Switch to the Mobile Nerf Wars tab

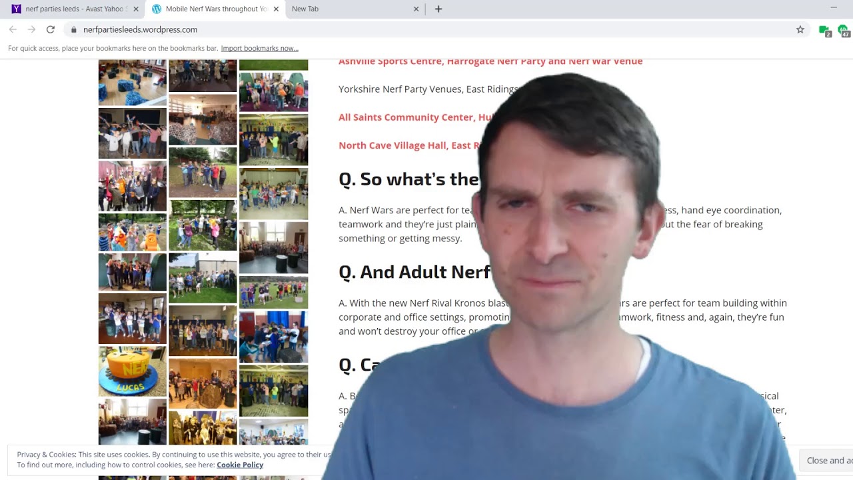(215, 9)
